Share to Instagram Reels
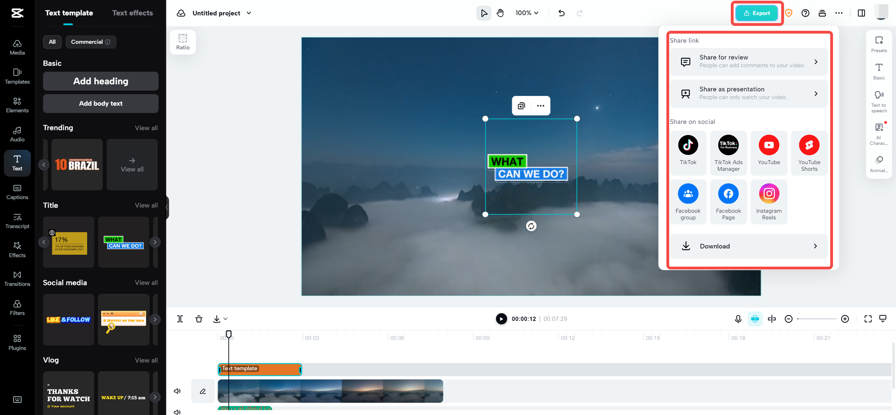The height and width of the screenshot is (415, 896). [x=769, y=201]
